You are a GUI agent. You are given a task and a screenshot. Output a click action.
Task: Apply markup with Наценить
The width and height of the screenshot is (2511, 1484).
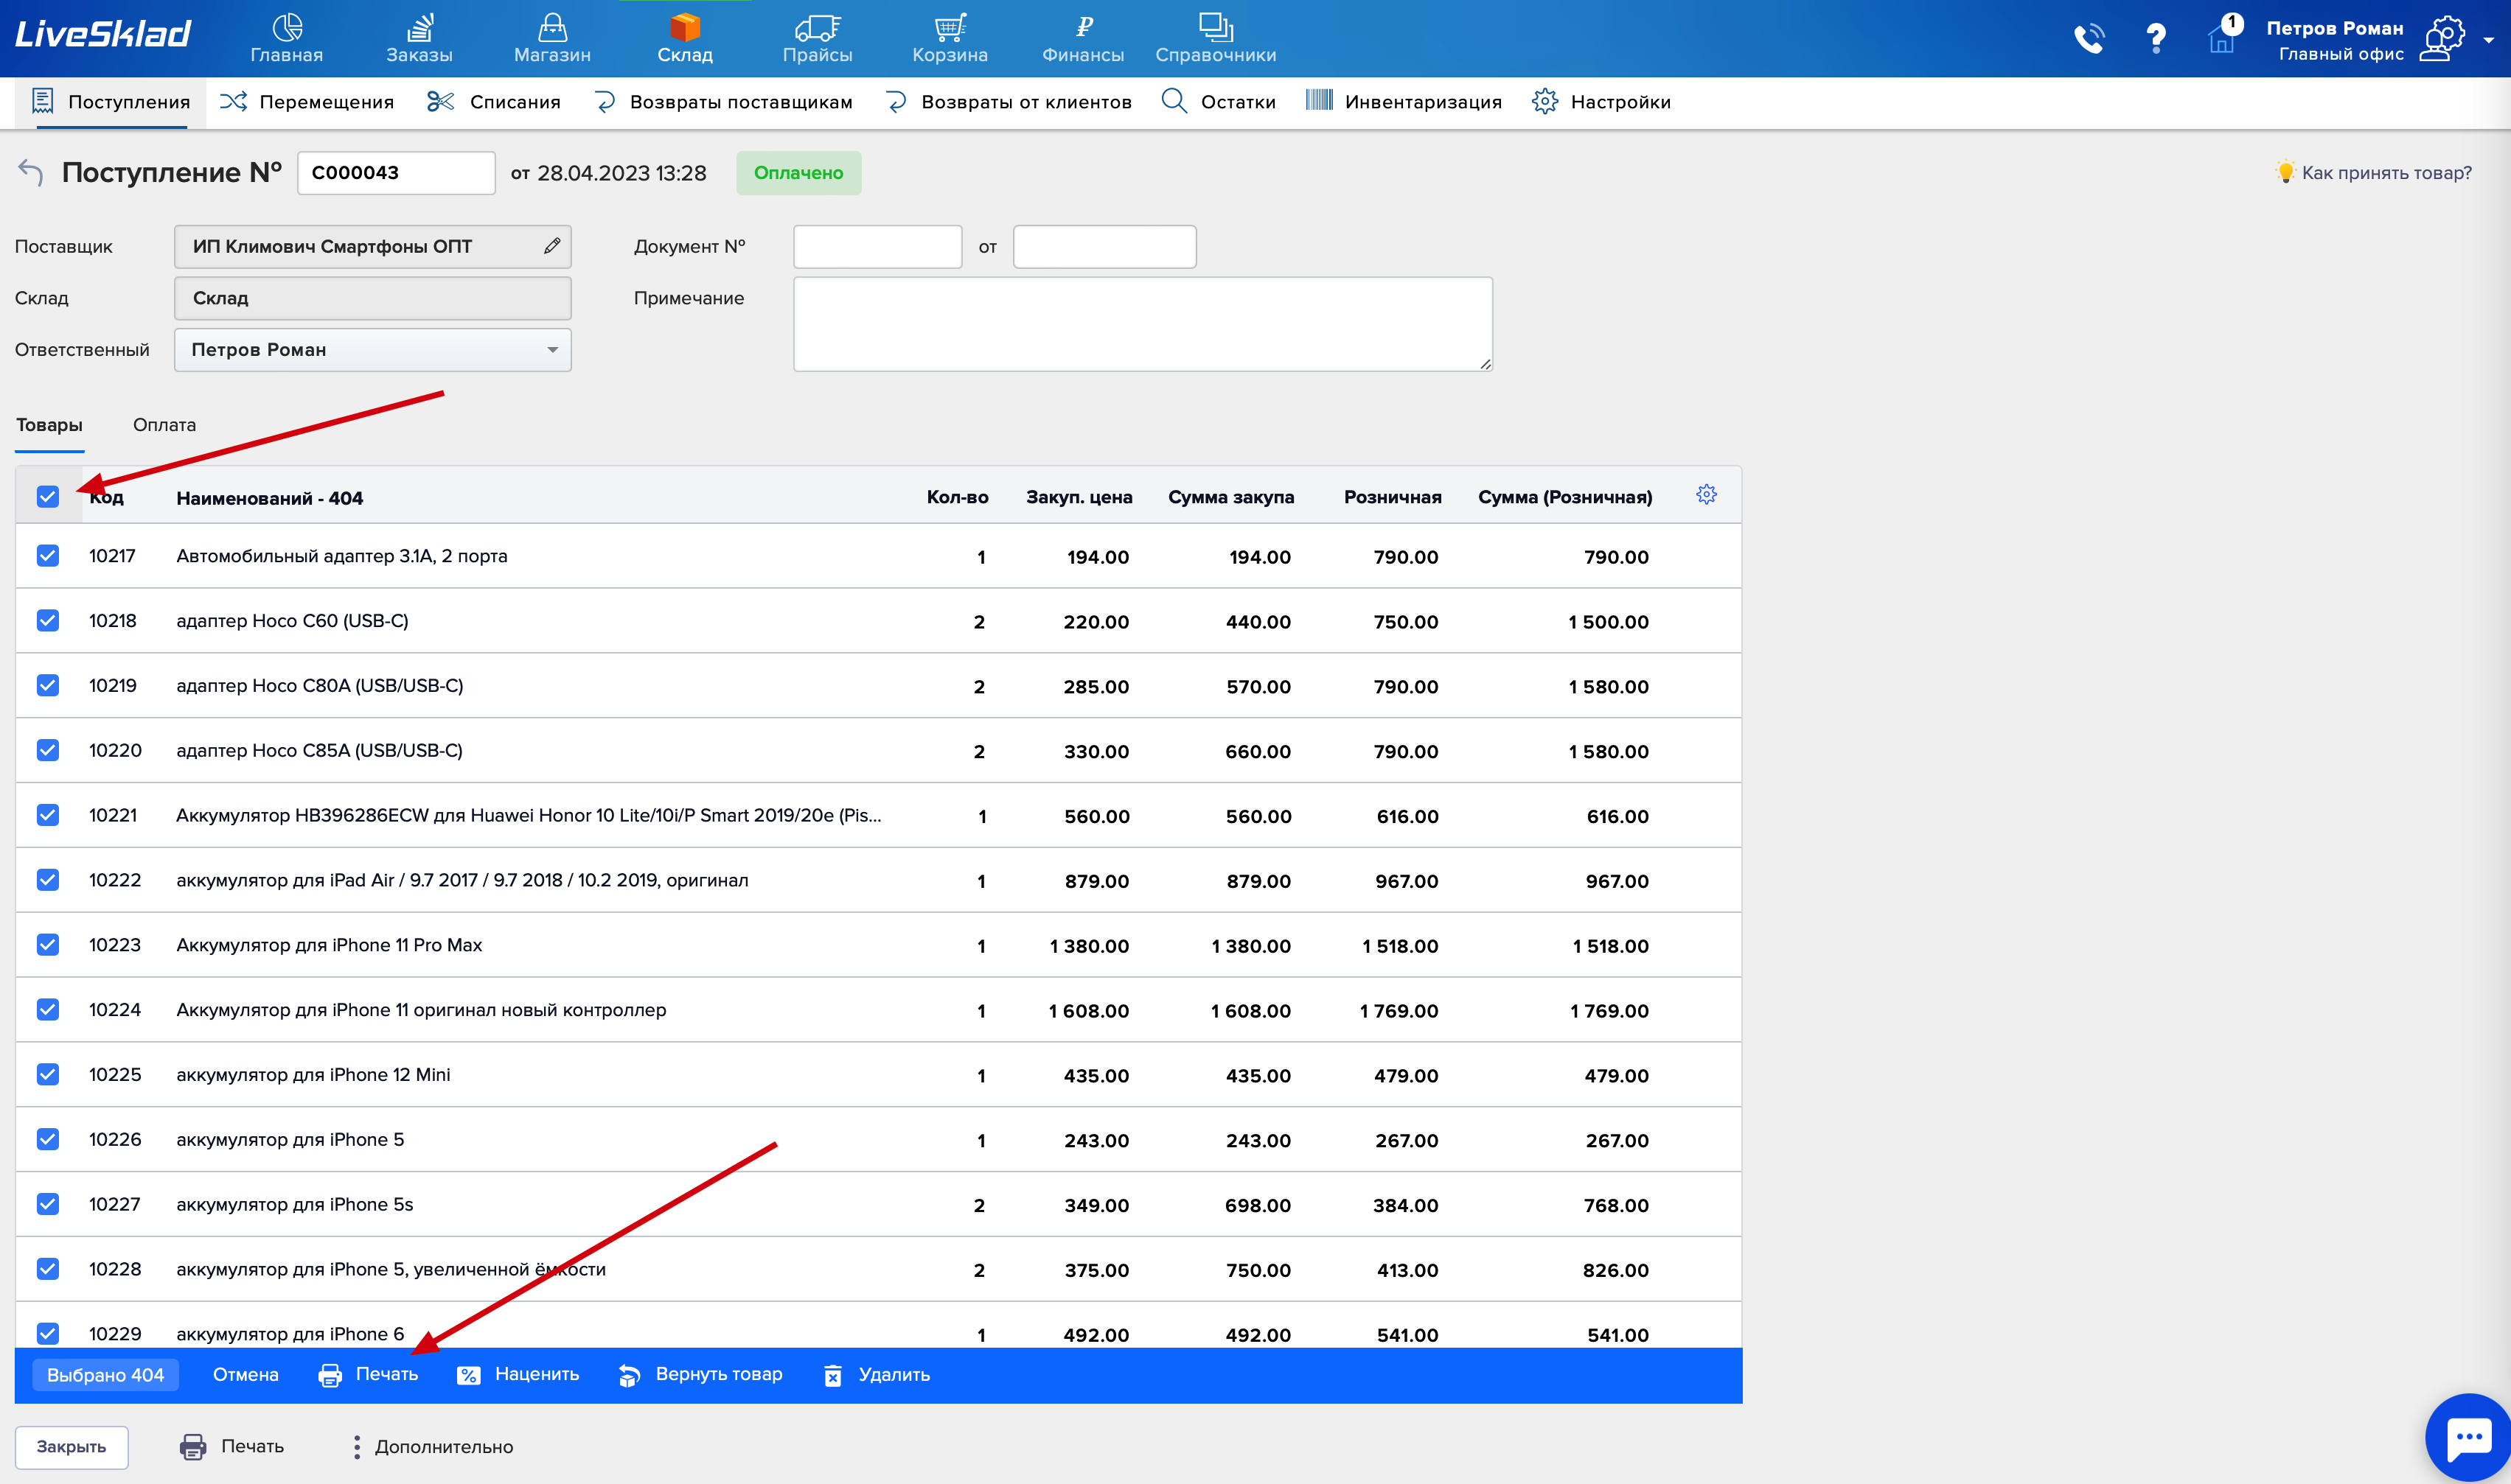[518, 1374]
